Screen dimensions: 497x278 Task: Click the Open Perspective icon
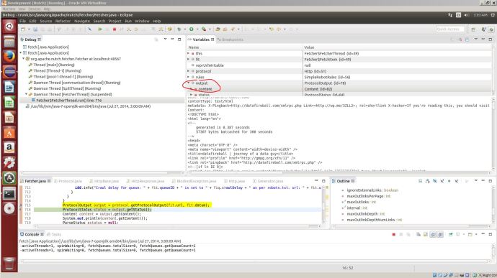click(x=473, y=29)
